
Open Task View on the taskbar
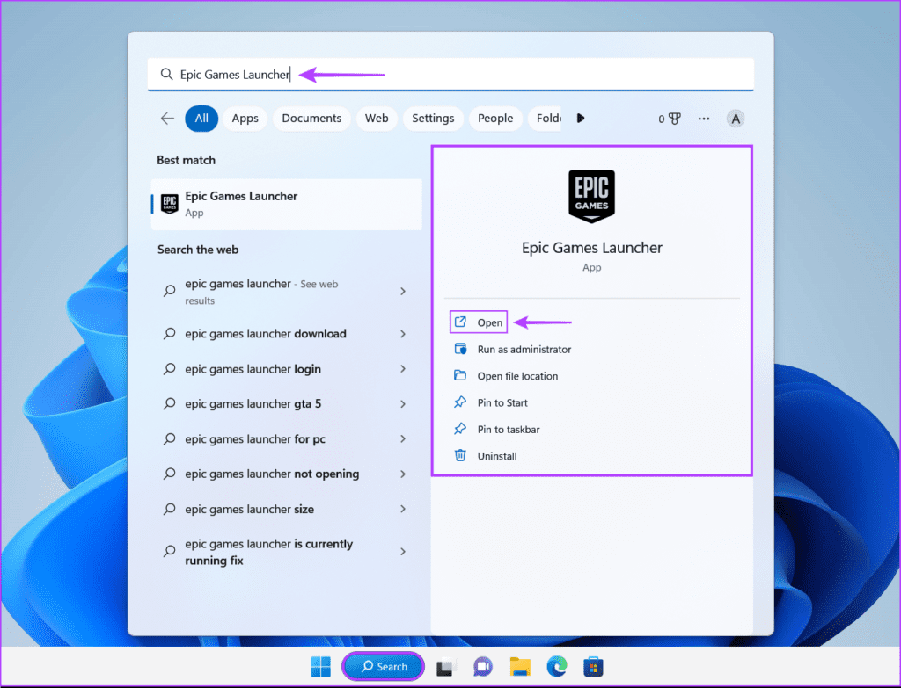click(x=446, y=667)
